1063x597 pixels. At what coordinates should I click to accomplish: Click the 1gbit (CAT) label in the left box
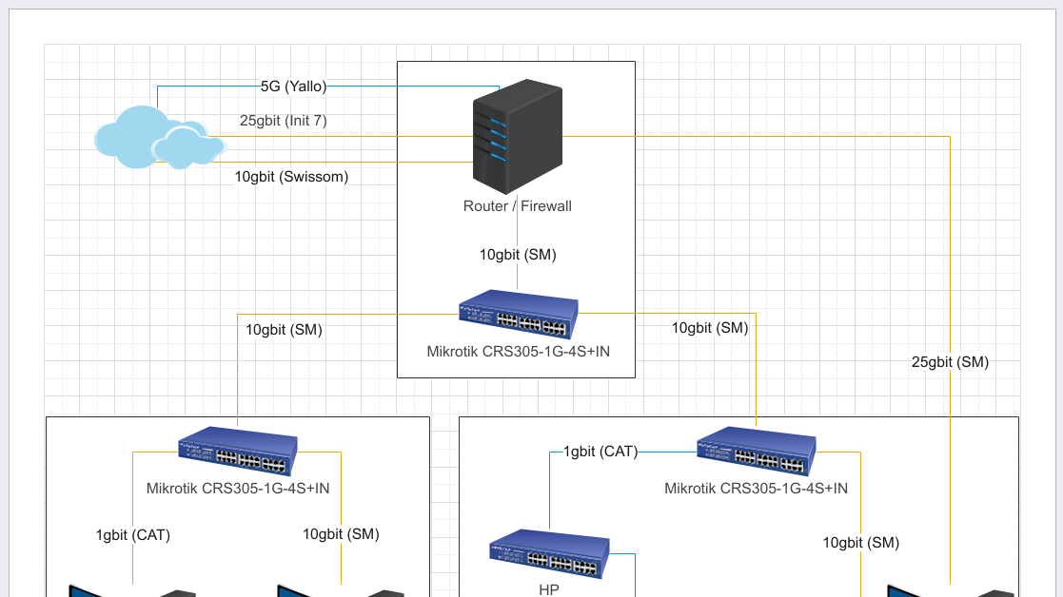[x=133, y=535]
